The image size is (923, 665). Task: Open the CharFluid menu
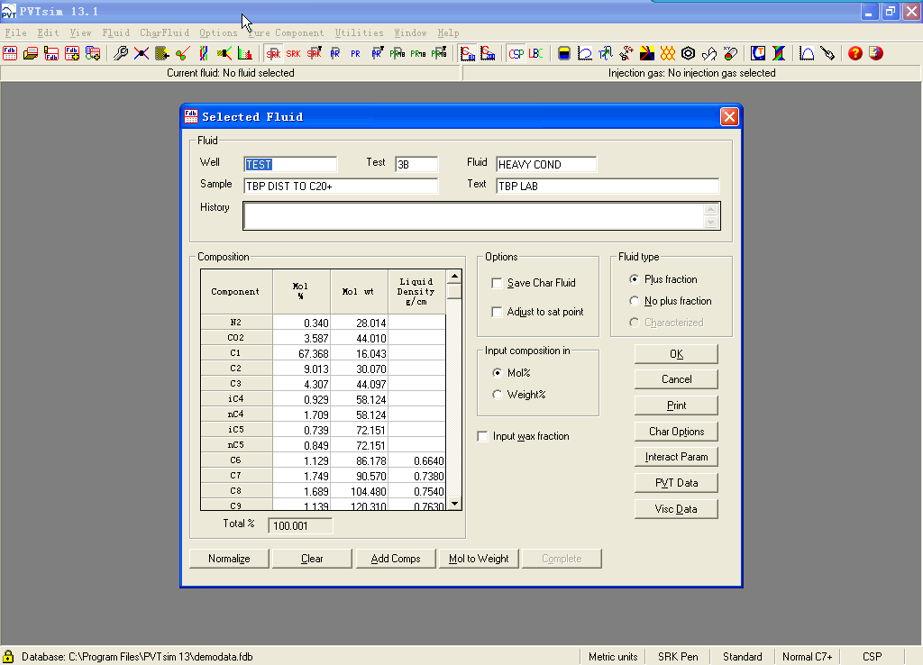click(165, 33)
